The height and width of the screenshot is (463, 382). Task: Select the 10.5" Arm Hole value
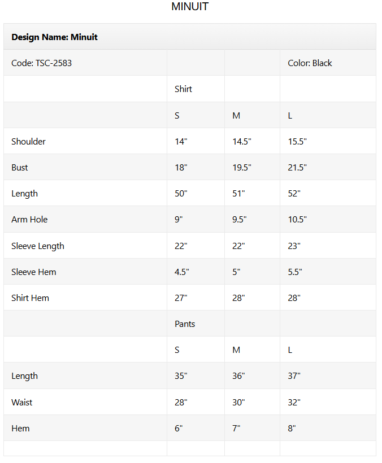297,220
